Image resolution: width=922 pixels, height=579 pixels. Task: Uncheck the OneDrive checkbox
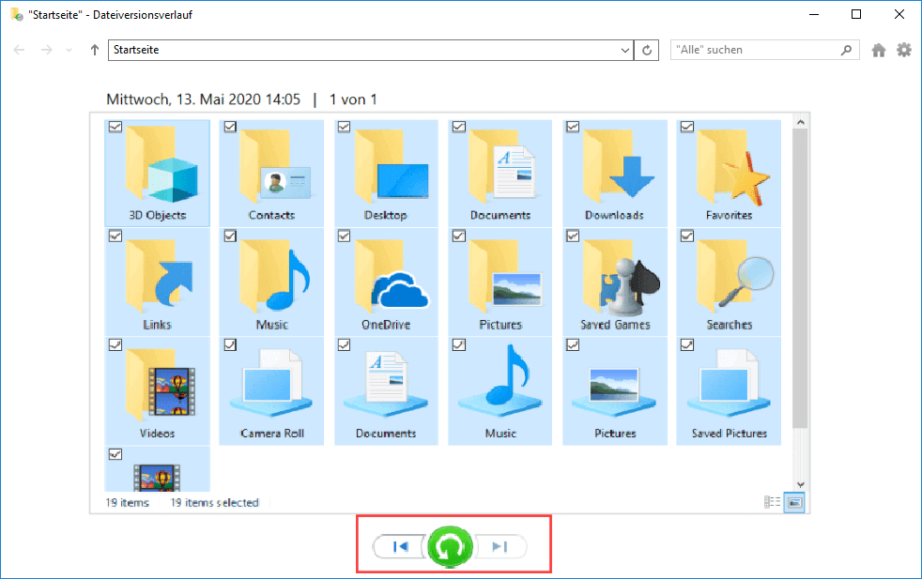click(344, 236)
